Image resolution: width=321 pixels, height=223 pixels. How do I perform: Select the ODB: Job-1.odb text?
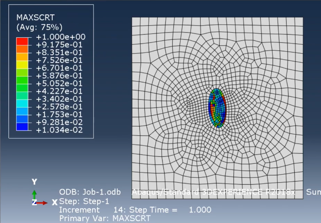pyautogui.click(x=90, y=192)
